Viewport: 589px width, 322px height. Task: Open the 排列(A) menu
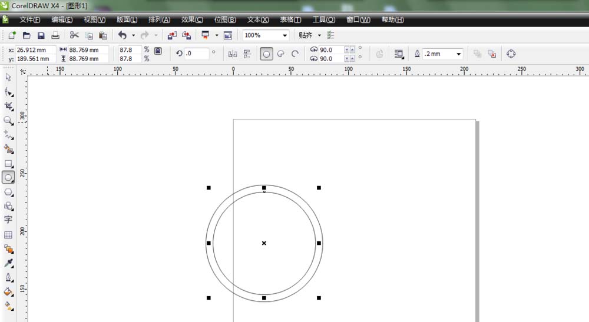(159, 20)
